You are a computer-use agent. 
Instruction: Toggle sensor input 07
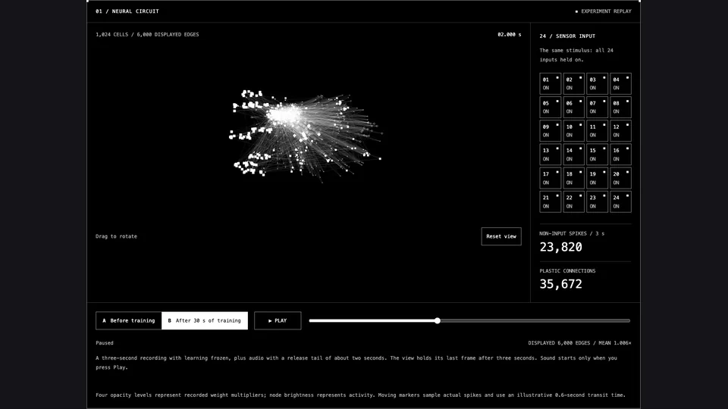pyautogui.click(x=597, y=107)
